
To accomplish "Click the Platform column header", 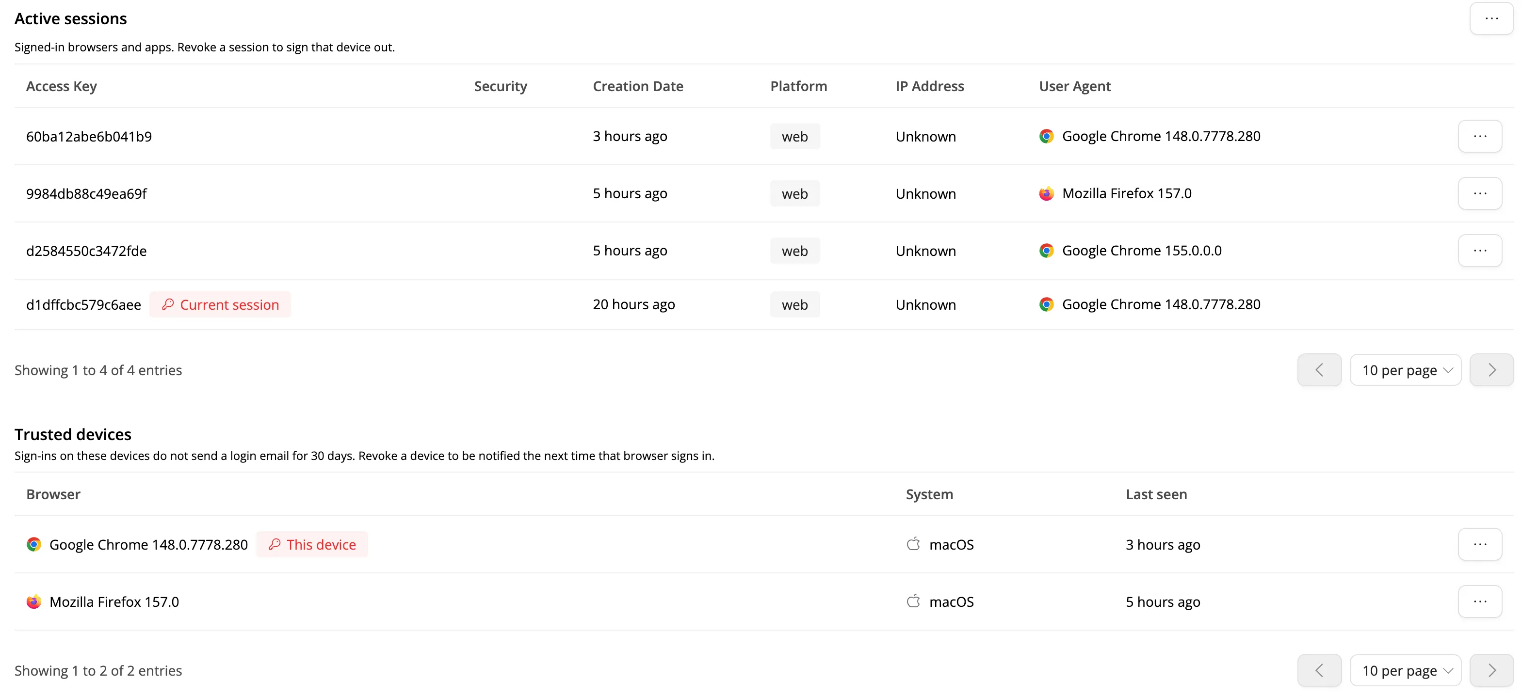I will pos(799,86).
